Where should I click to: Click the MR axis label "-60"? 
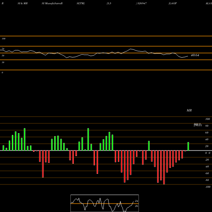click(x=207, y=173)
